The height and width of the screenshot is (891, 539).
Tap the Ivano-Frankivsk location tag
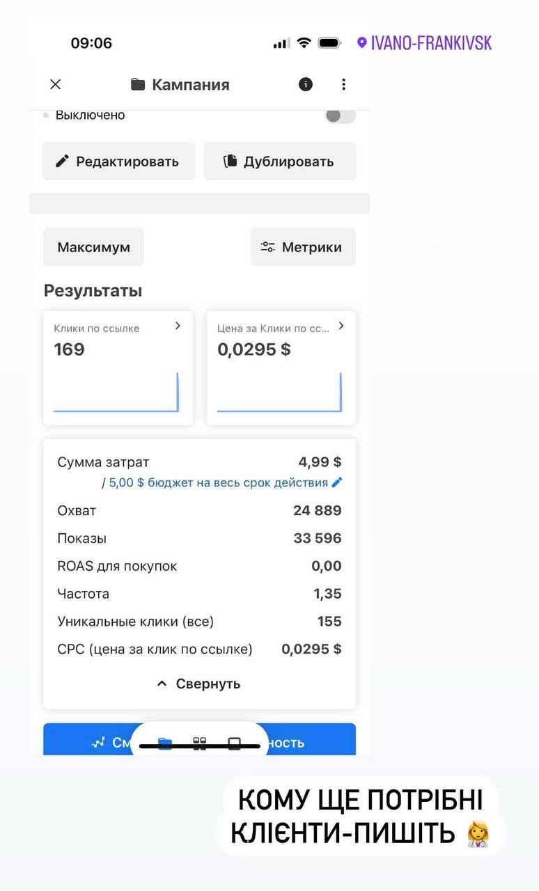tap(424, 43)
